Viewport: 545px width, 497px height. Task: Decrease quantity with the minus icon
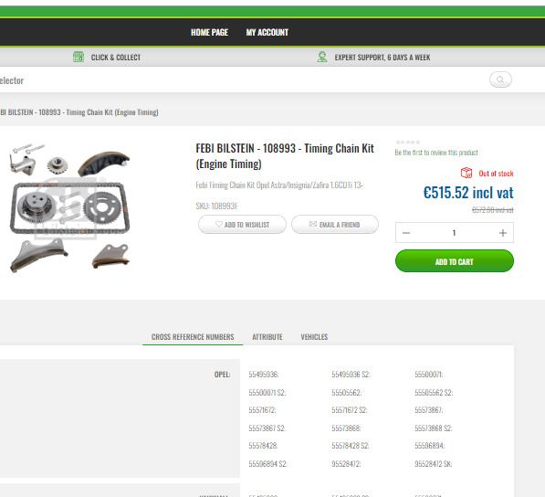(406, 233)
